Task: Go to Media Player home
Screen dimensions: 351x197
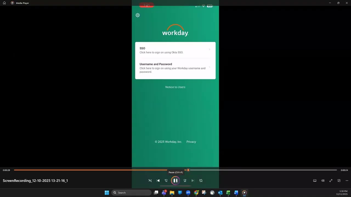Action: (x=4, y=3)
